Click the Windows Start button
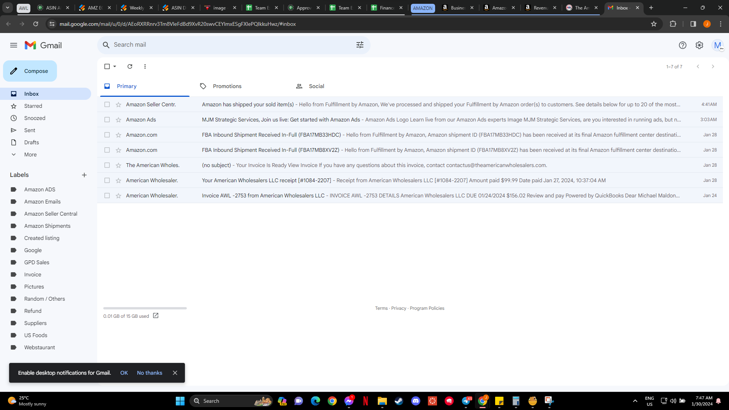The image size is (729, 410). click(180, 401)
